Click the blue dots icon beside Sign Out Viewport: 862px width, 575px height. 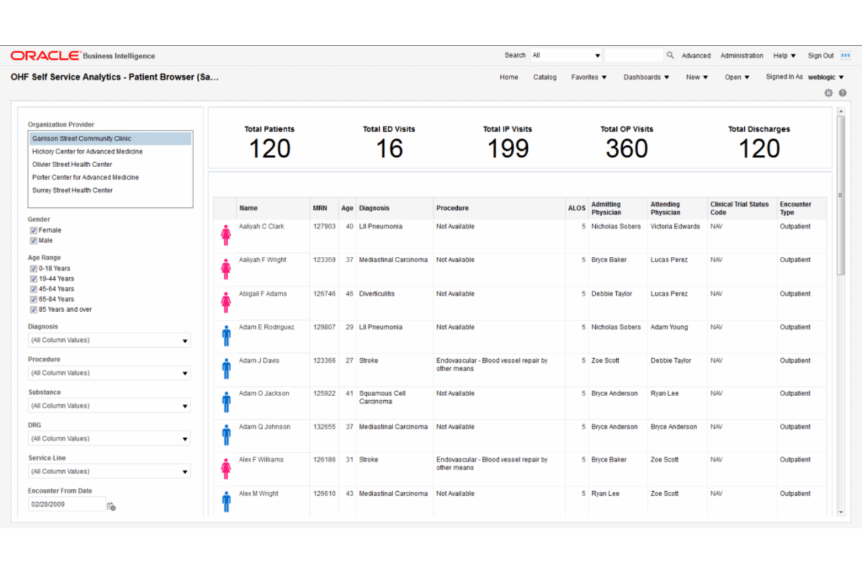[845, 55]
